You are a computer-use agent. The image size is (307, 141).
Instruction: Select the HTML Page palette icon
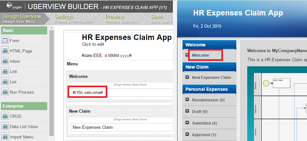[x=5, y=51]
